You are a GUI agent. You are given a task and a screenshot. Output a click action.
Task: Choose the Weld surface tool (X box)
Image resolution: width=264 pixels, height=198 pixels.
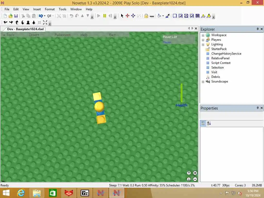[186, 16]
